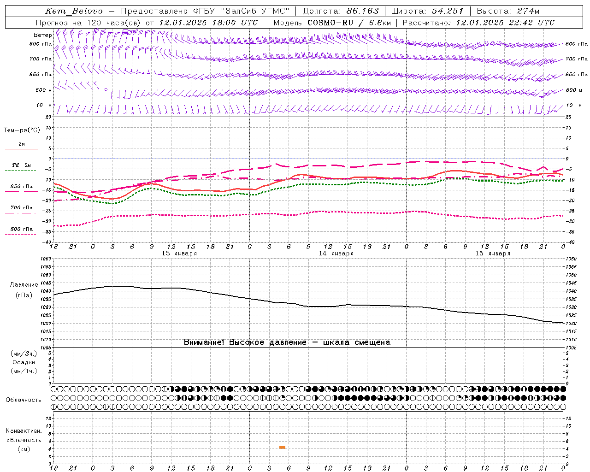590x472 pixels.
Task: Click the latitude value Широта: 54.251
Action: coord(427,11)
